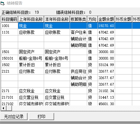Click the 无对应记录 button
140x124 pixels.
pos(14,117)
